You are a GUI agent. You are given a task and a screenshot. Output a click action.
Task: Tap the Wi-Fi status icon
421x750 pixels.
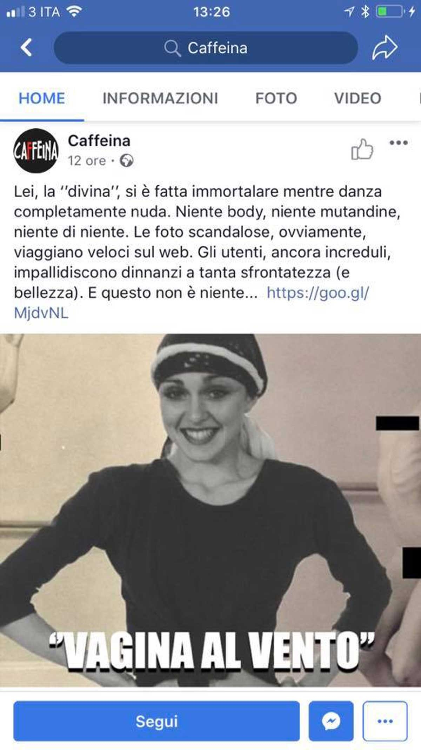pyautogui.click(x=74, y=12)
